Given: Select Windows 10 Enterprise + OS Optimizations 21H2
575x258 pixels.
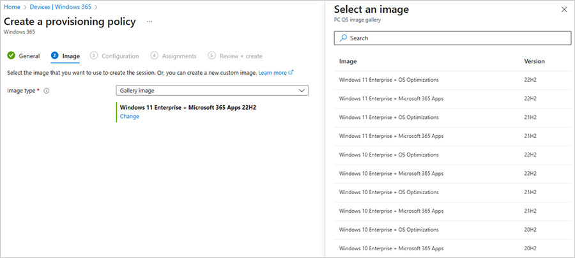Looking at the screenshot, I should coord(452,192).
